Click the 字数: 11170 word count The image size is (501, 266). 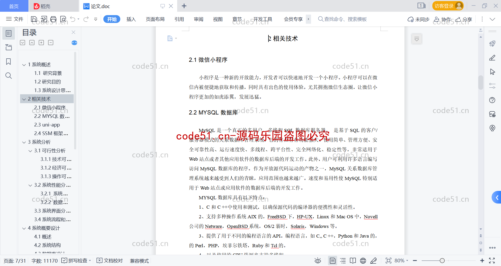(x=44, y=261)
